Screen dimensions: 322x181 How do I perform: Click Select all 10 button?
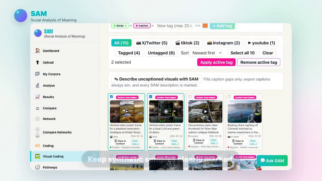(x=243, y=53)
